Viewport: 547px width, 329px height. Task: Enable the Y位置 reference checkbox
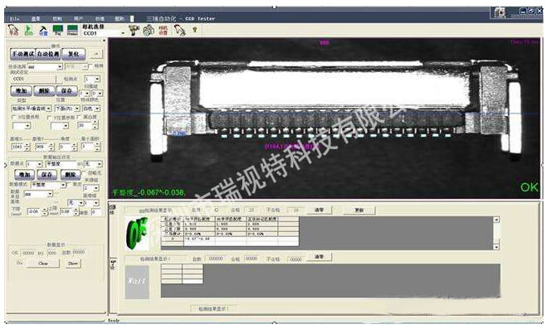(x=49, y=118)
